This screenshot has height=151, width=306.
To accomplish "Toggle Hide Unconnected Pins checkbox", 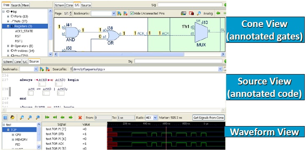I will (132, 13).
